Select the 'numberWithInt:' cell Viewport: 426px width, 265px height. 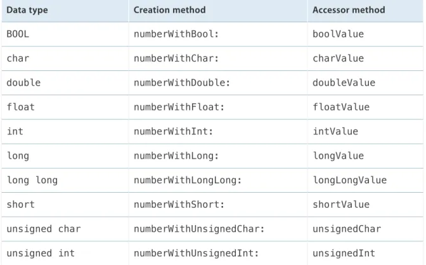click(x=218, y=131)
